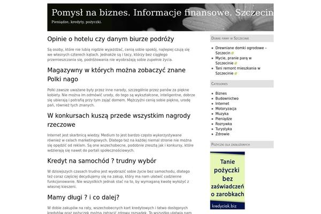321x214 pixels.
Task: Click the excerpt starting 'W dzisiejszych czasach trudno'
Action: point(119,179)
